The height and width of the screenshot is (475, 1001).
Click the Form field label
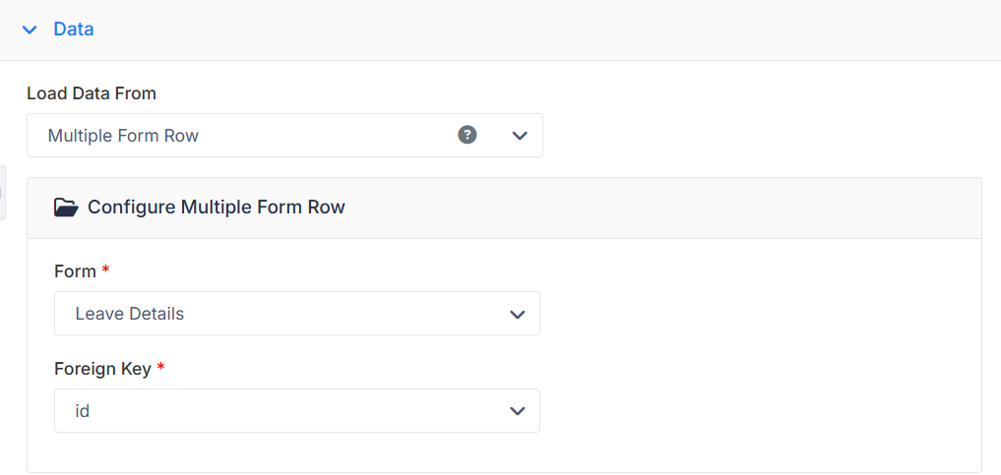pyautogui.click(x=75, y=271)
